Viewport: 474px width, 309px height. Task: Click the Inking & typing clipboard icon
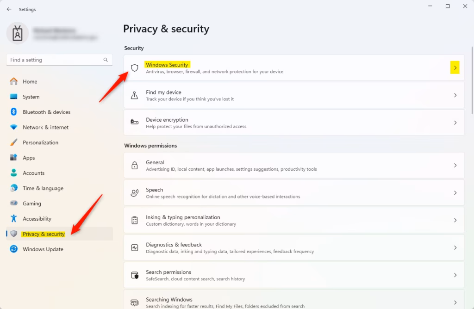coord(135,220)
